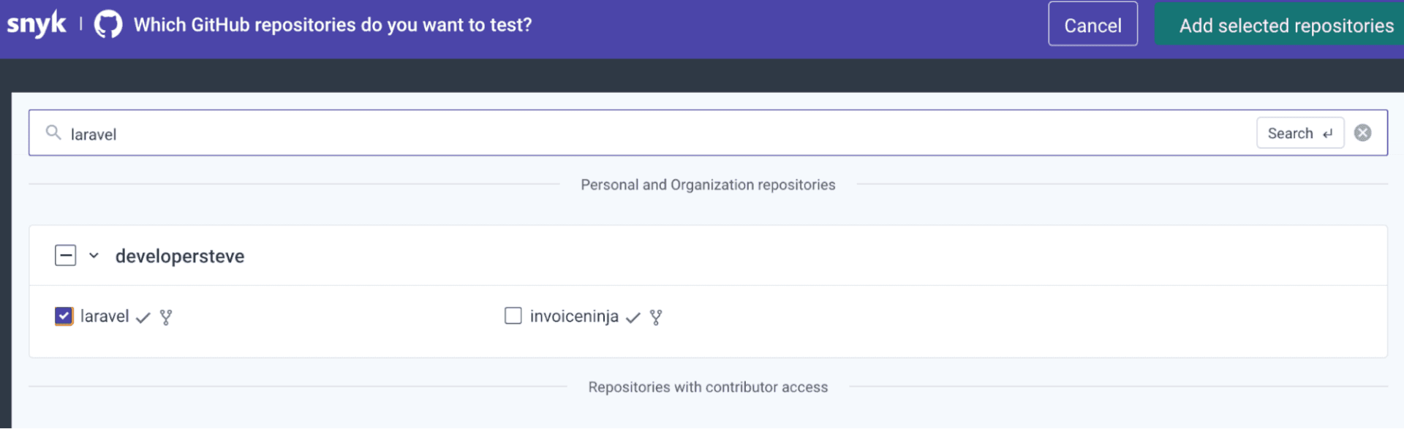This screenshot has width=1404, height=429.
Task: Click 'Personal and Organization repositories' heading
Action: tap(708, 185)
